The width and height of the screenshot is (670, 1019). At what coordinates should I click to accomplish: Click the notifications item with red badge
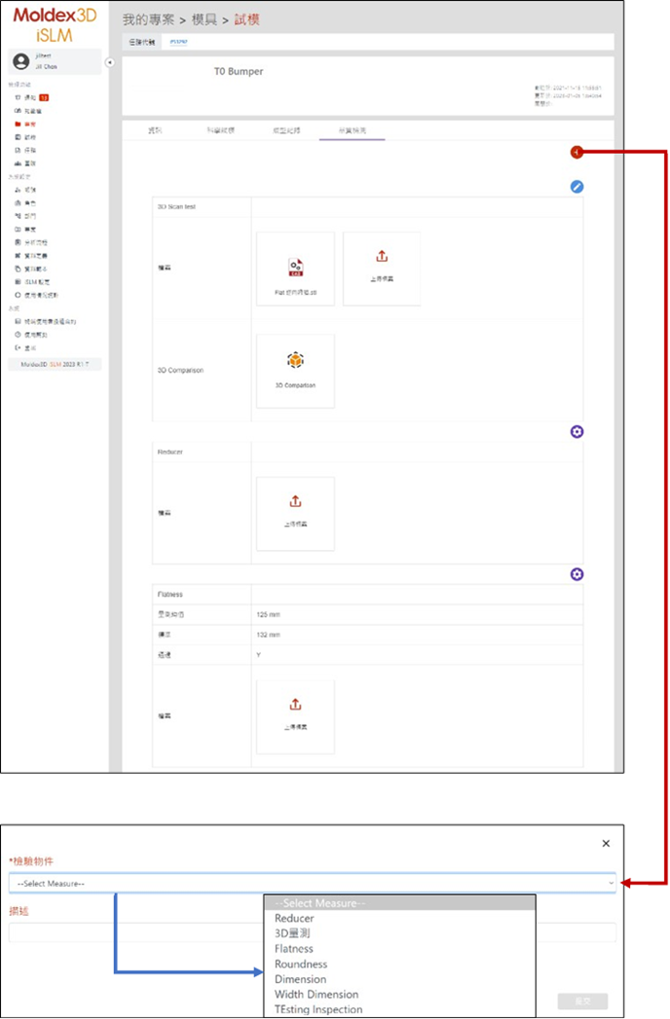[x=32, y=97]
